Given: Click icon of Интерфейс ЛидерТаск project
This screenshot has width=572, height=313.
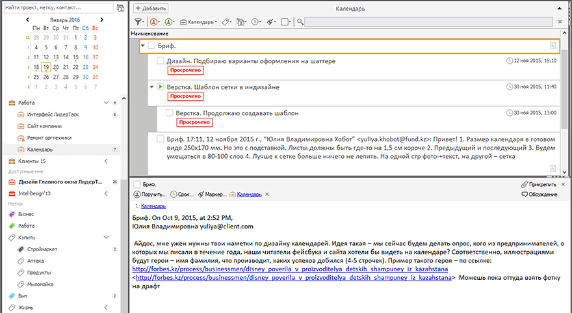Looking at the screenshot, I should 21,115.
